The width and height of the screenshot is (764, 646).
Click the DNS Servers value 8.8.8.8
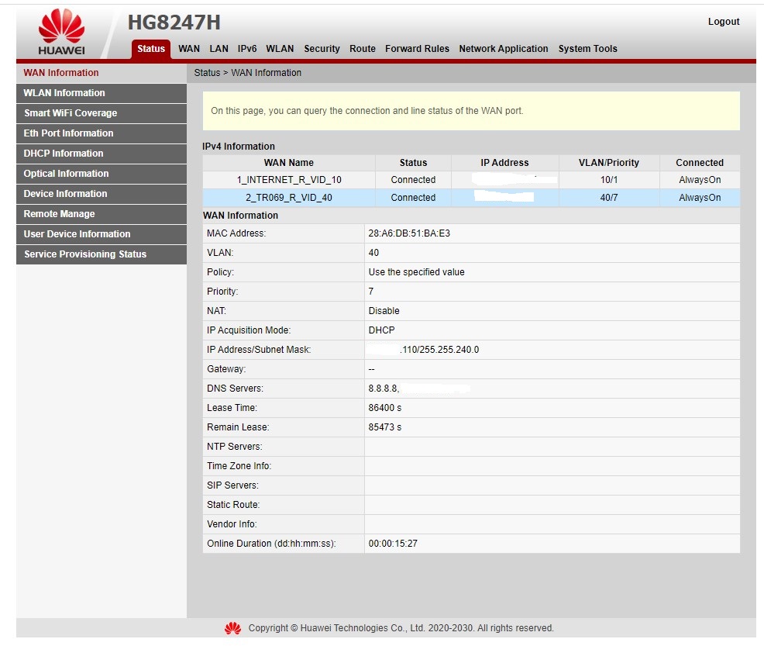(x=384, y=389)
